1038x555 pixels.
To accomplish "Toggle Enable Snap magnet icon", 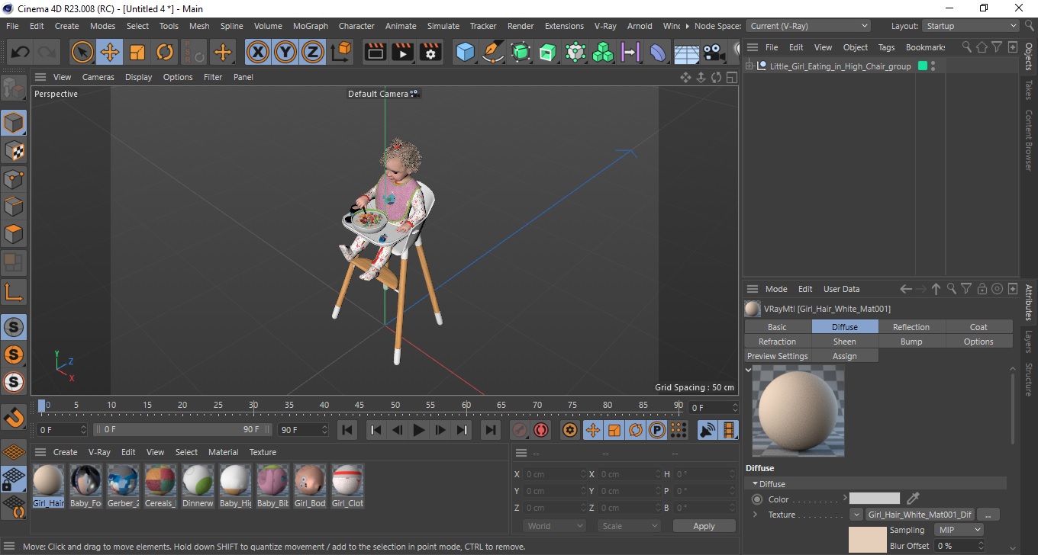I will coord(14,417).
